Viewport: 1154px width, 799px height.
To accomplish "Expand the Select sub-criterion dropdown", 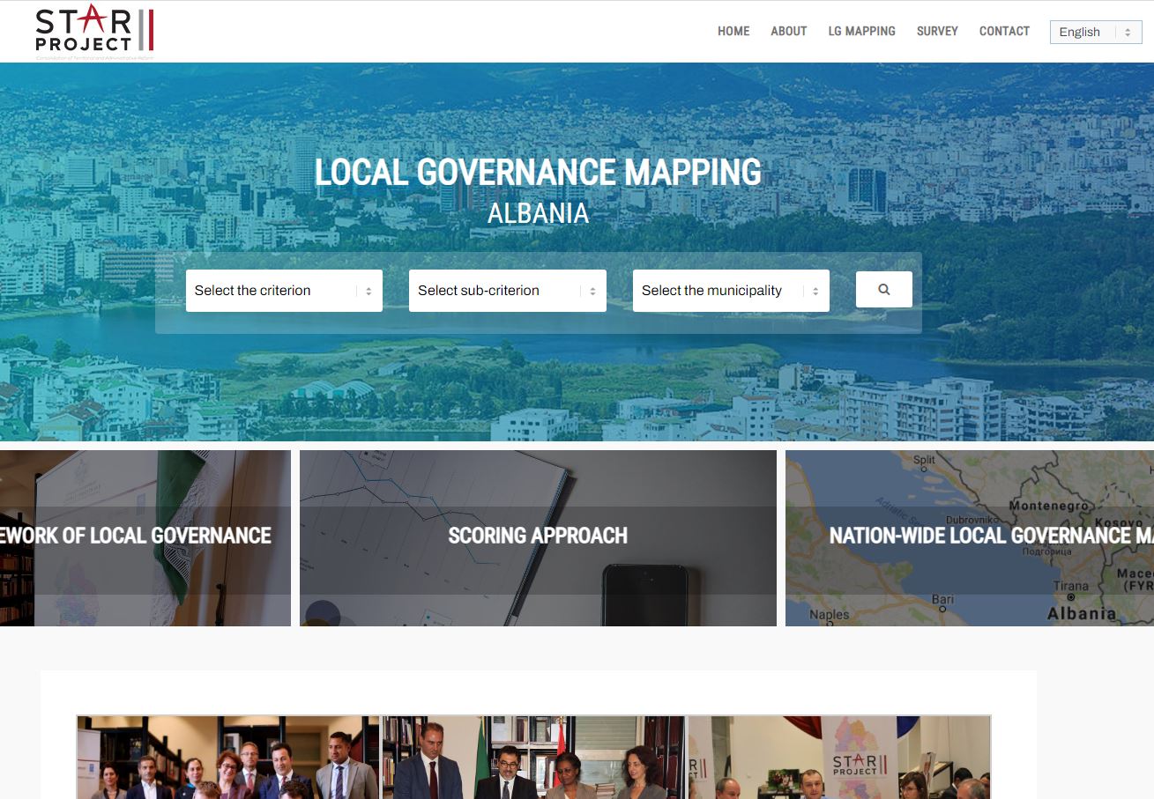I will (508, 291).
